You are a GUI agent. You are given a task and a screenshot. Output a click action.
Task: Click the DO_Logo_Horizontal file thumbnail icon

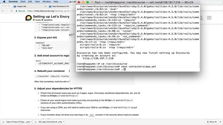[36, 122]
